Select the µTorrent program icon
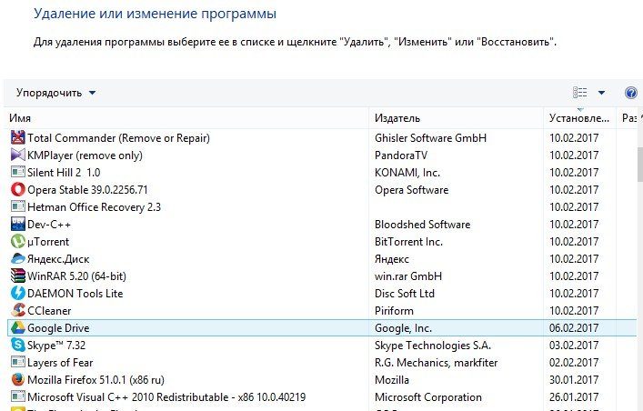Screen dimensions: 643x411 17,242
